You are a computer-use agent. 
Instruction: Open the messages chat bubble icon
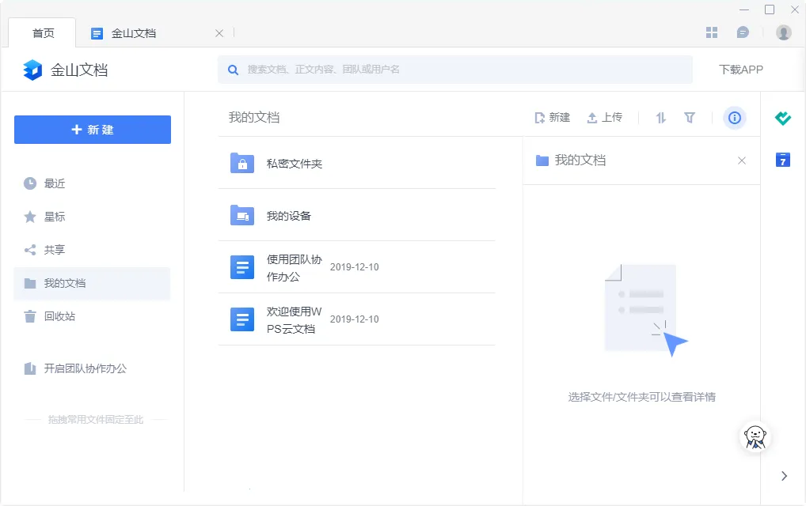click(743, 32)
